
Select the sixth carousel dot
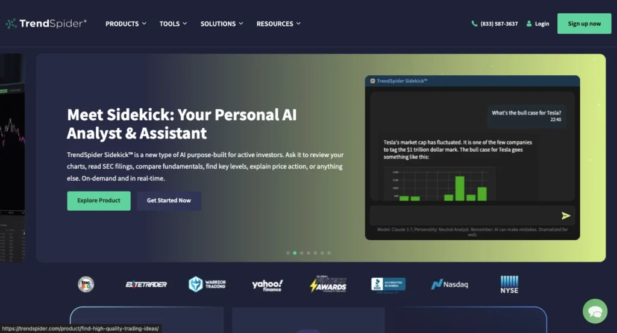pos(322,253)
